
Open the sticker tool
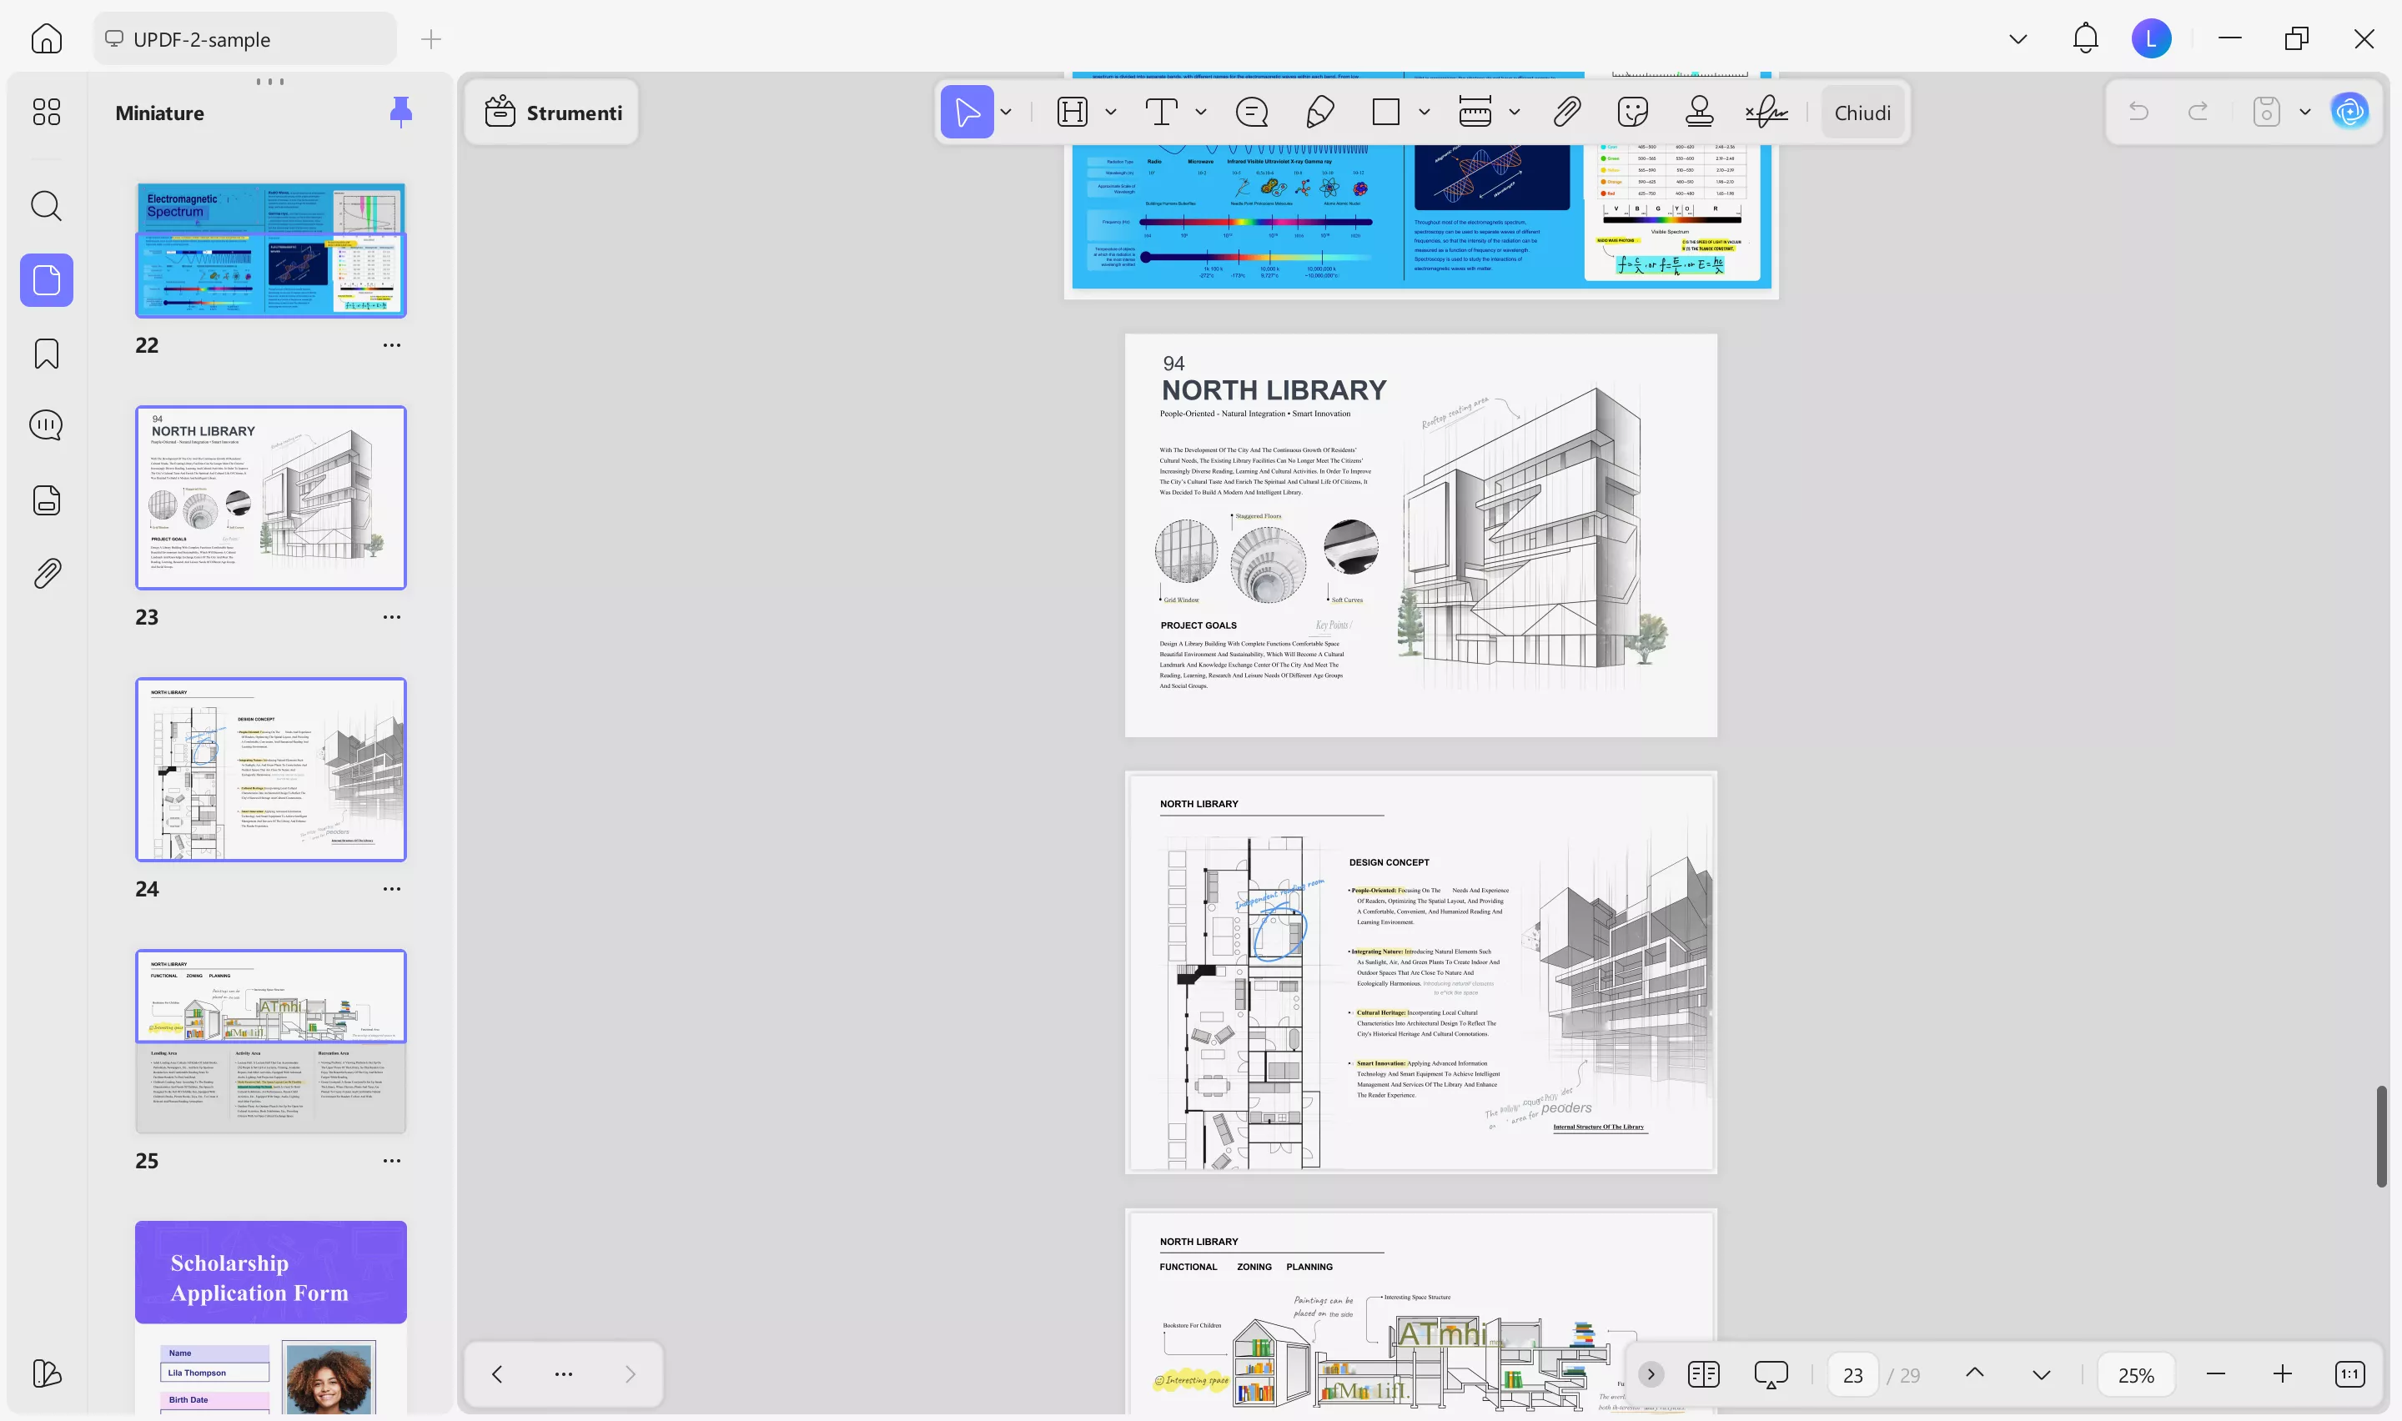(x=1631, y=112)
